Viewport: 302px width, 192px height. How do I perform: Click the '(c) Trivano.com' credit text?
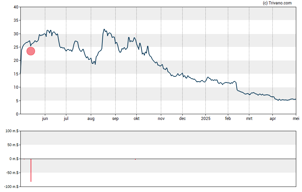[277, 3]
